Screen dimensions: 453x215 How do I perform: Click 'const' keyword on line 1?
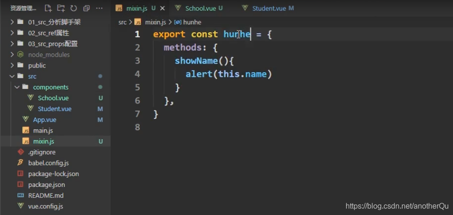(x=204, y=34)
